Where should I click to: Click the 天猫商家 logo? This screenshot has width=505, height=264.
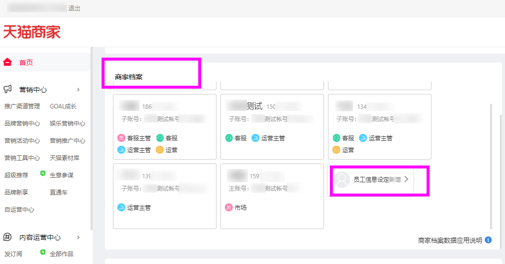(32, 32)
